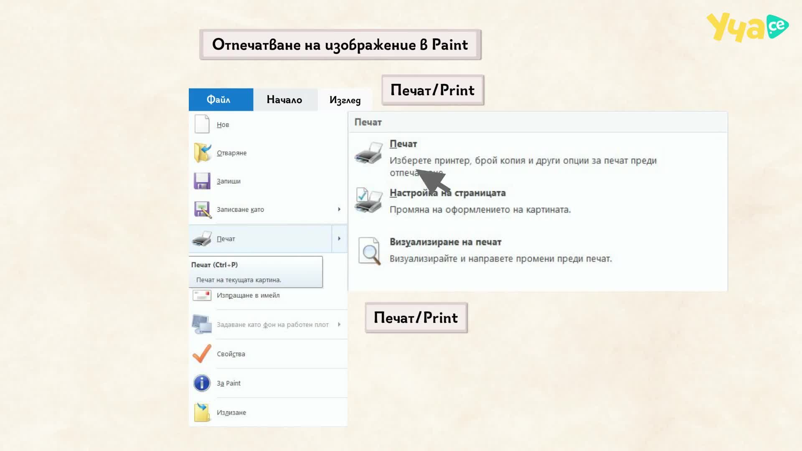Click the lower 'Печат/Print' label box
802x451 pixels.
click(x=416, y=318)
